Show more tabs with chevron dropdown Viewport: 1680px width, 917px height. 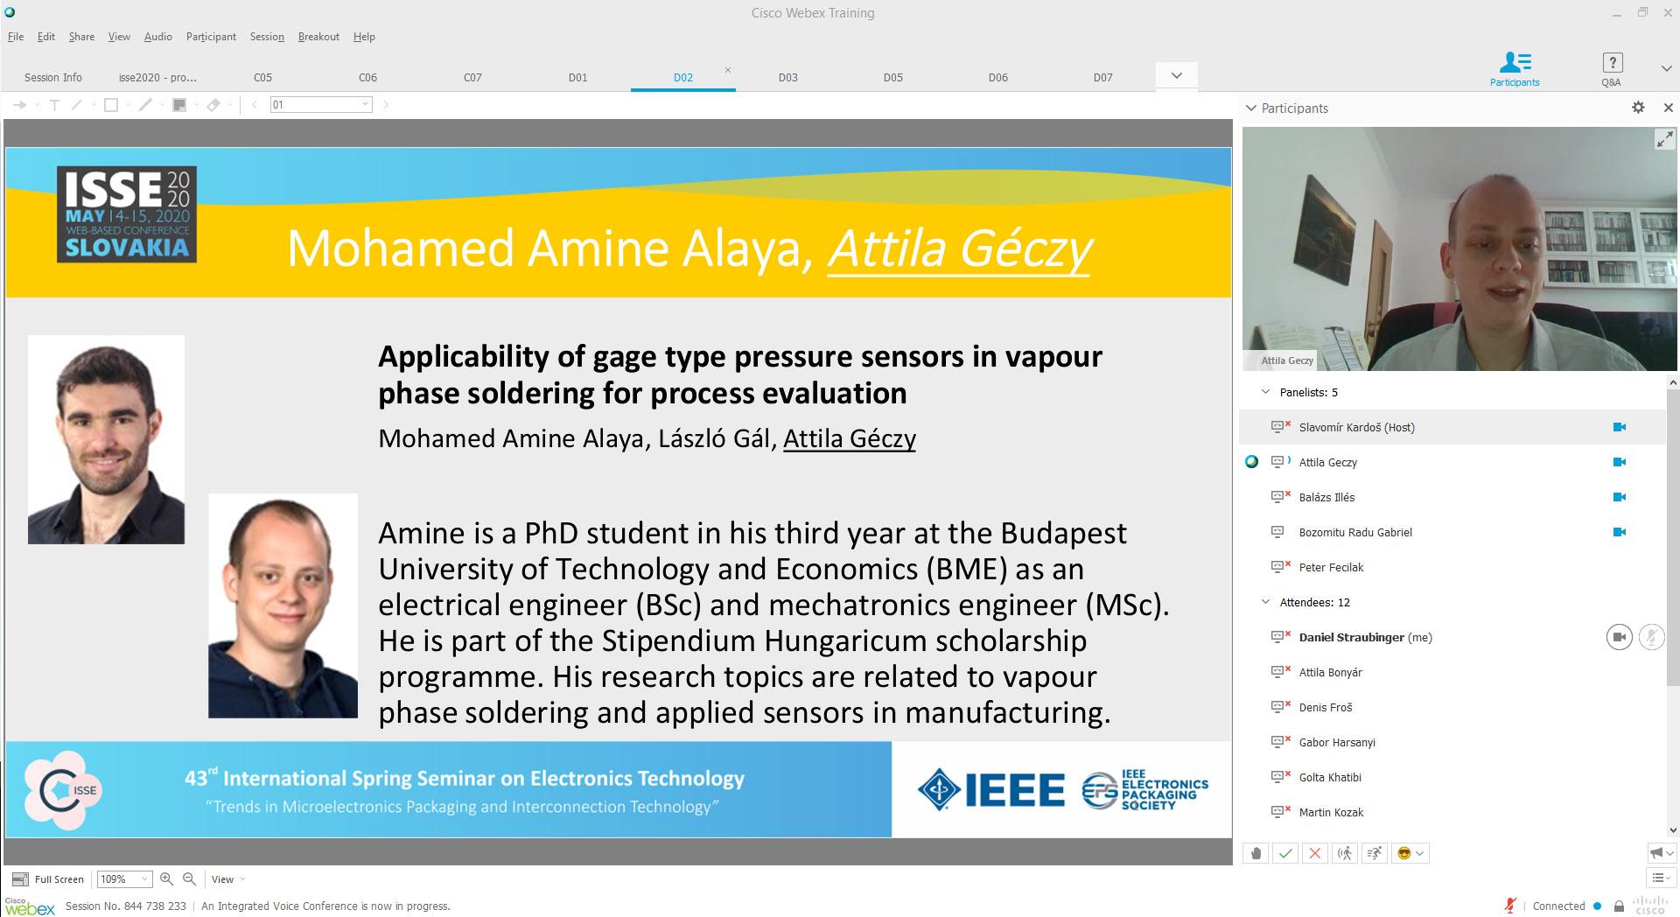[1177, 75]
